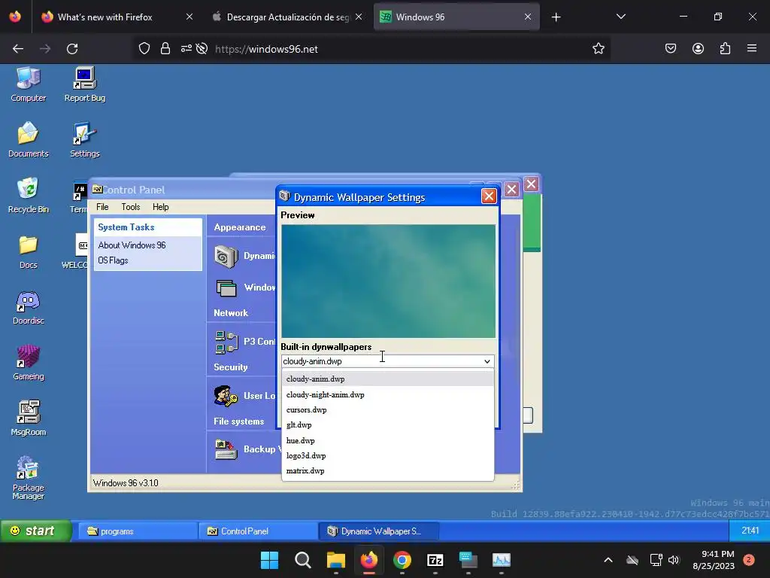
Task: Click the Dynamic wallpaper icon in Control Panel
Action: pos(226,257)
